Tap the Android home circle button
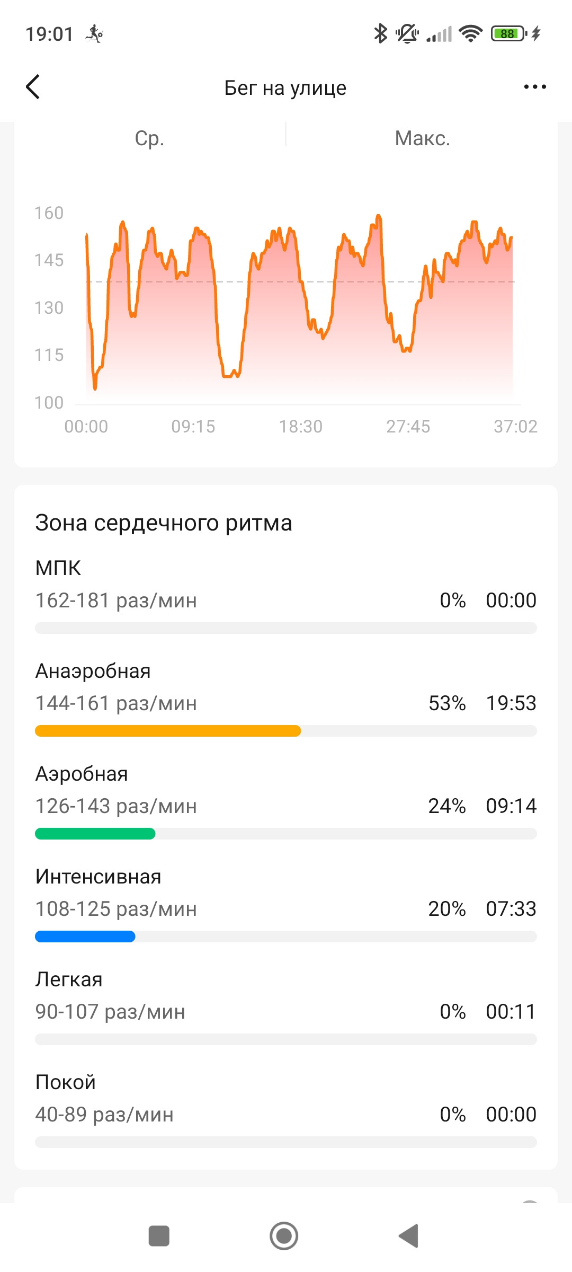 [x=284, y=1236]
